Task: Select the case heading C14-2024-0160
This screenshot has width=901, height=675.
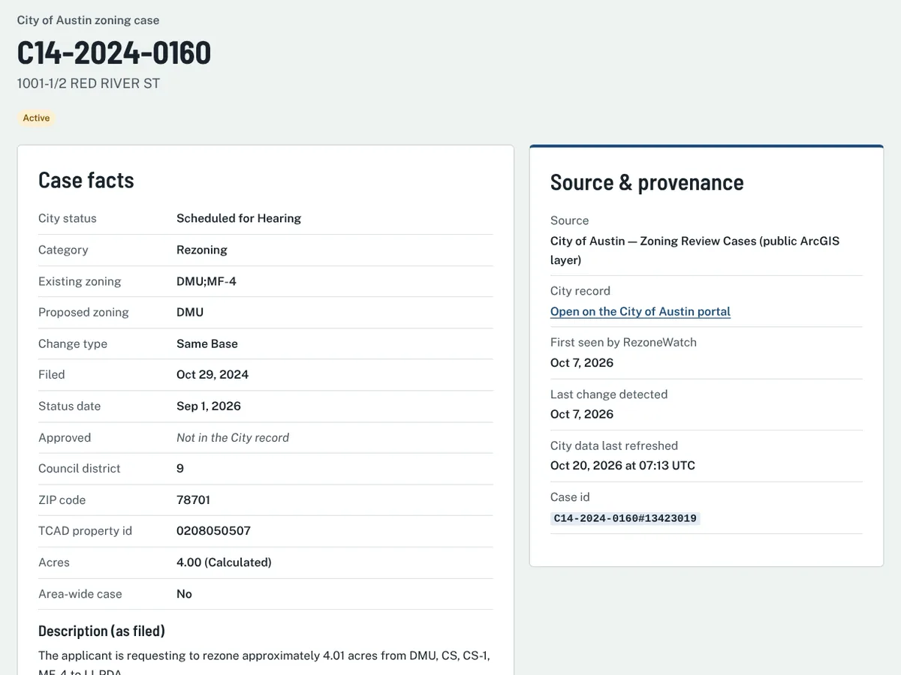Action: pyautogui.click(x=114, y=53)
